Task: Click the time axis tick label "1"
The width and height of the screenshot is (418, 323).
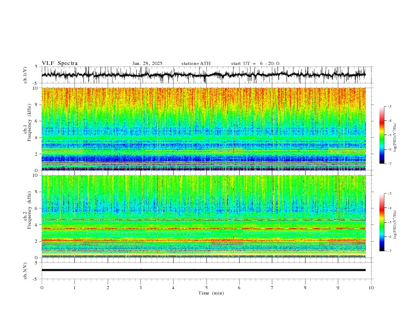Action: (x=74, y=288)
